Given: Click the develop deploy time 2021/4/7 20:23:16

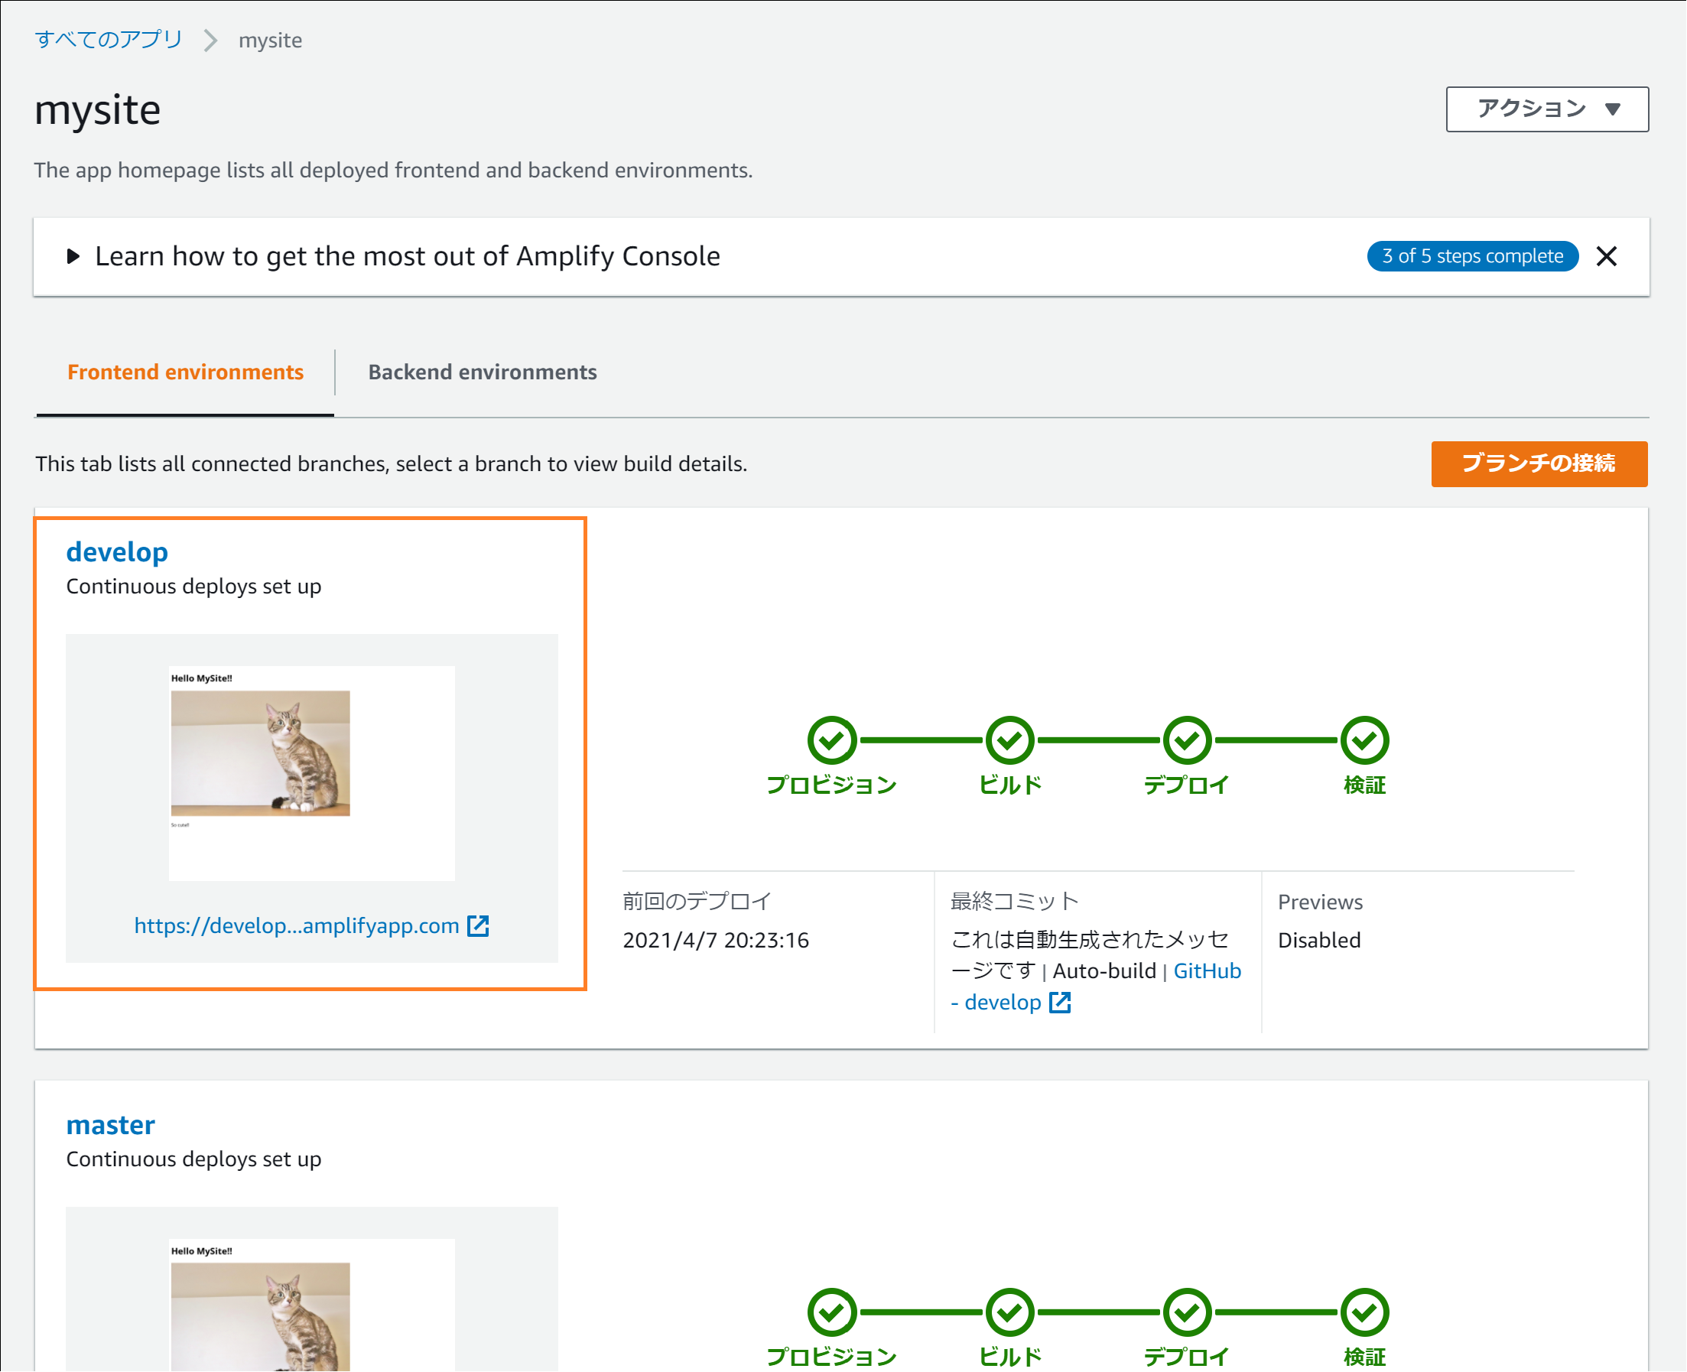Looking at the screenshot, I should (715, 940).
